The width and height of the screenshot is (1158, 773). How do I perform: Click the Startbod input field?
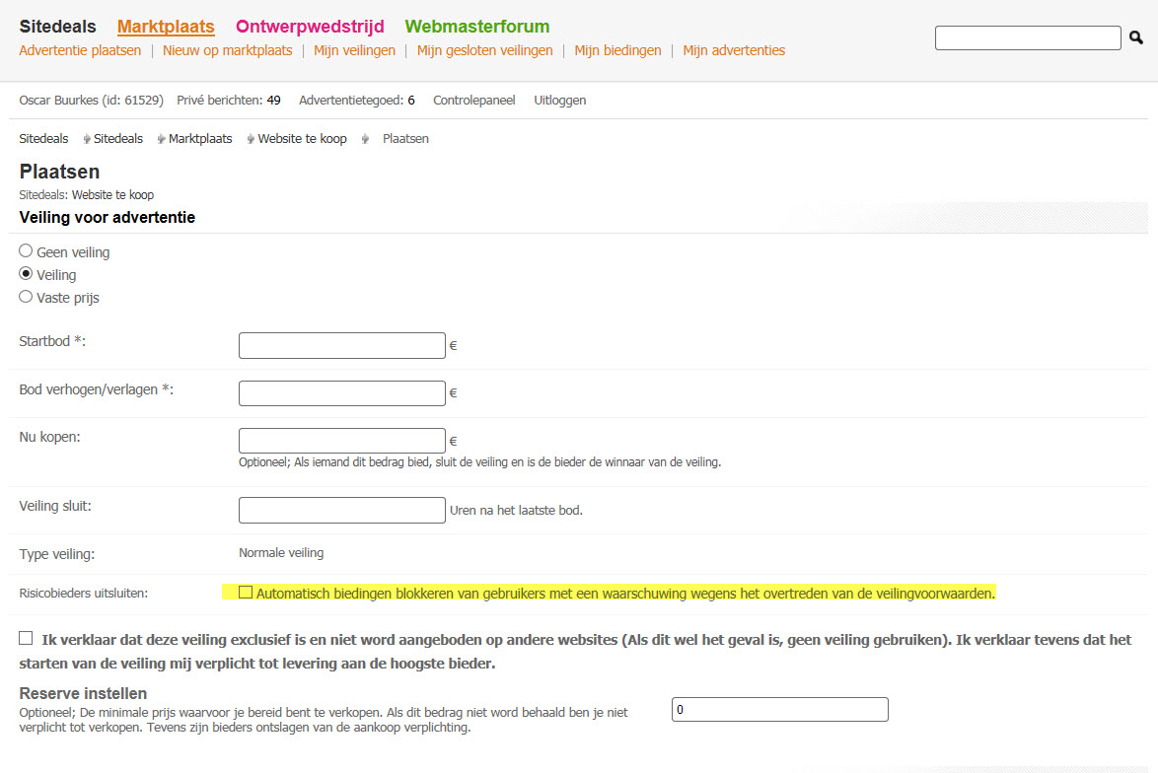342,345
